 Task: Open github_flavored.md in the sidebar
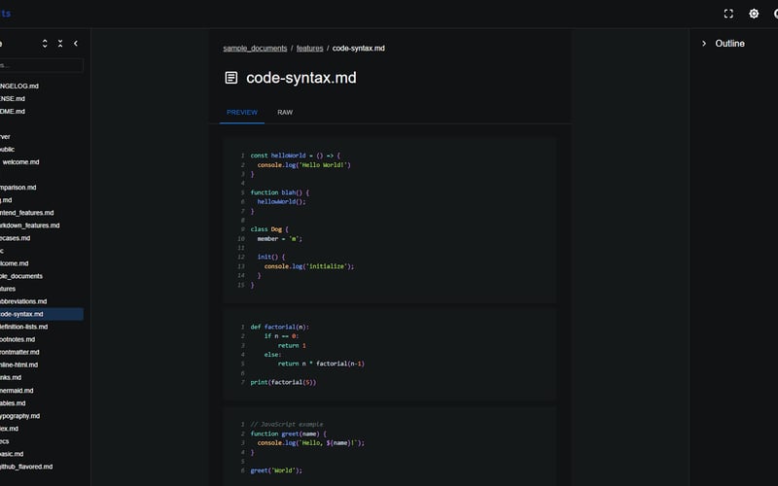pyautogui.click(x=26, y=467)
